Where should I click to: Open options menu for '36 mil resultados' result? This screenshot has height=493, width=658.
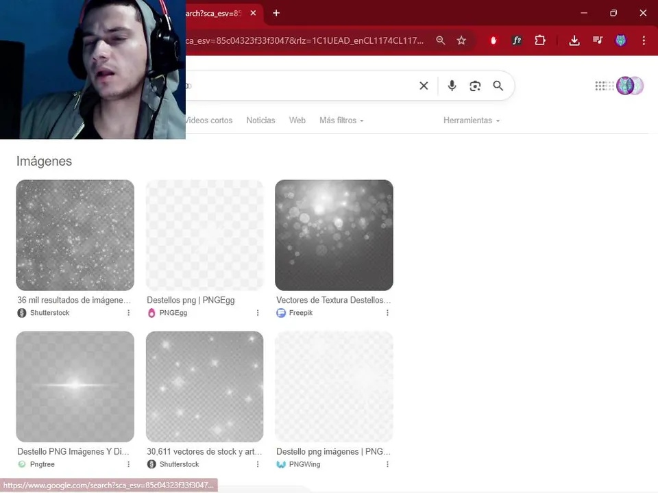[128, 313]
